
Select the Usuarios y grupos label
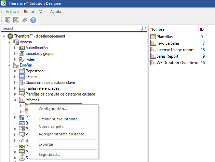40,54
